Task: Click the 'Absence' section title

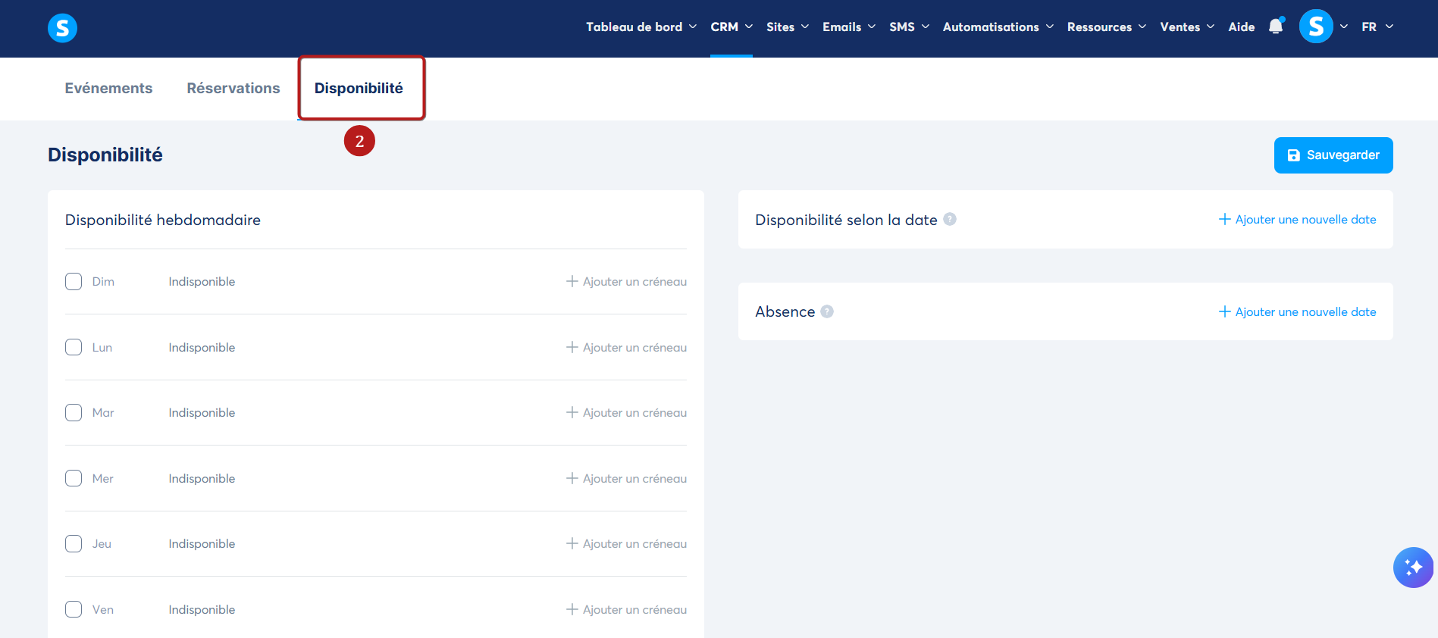Action: pyautogui.click(x=785, y=311)
